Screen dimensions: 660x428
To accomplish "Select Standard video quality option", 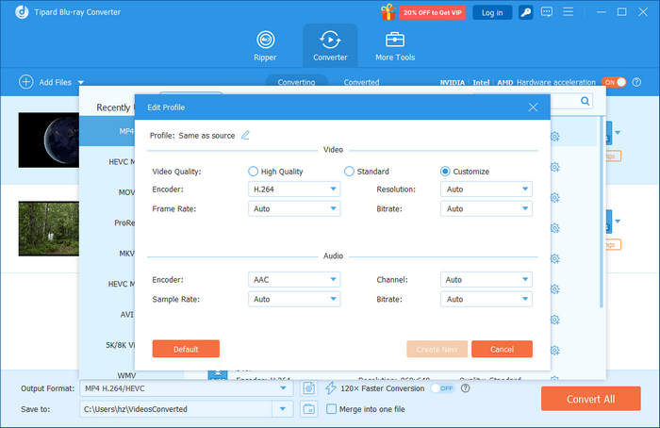I will [349, 172].
